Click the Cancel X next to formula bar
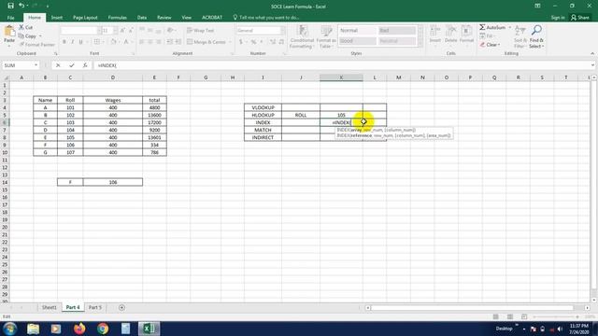The width and height of the screenshot is (598, 336). click(58, 65)
